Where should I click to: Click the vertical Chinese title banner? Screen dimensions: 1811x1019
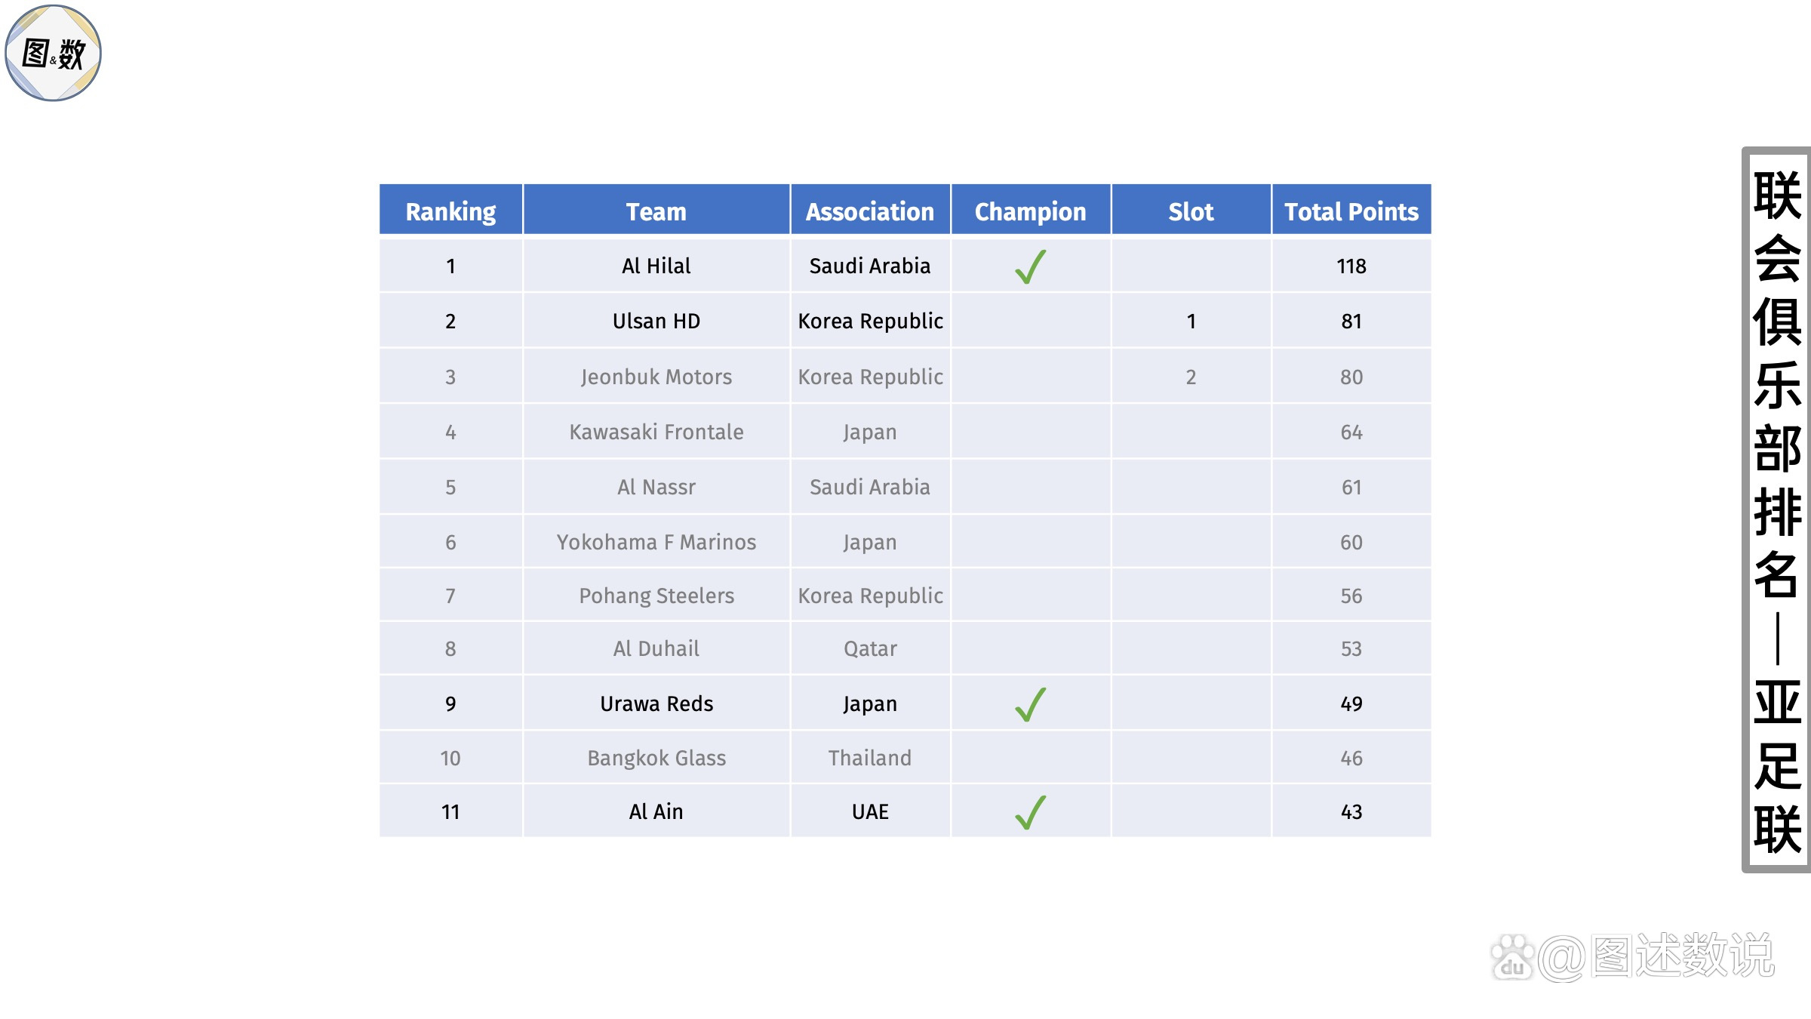[x=1777, y=509]
